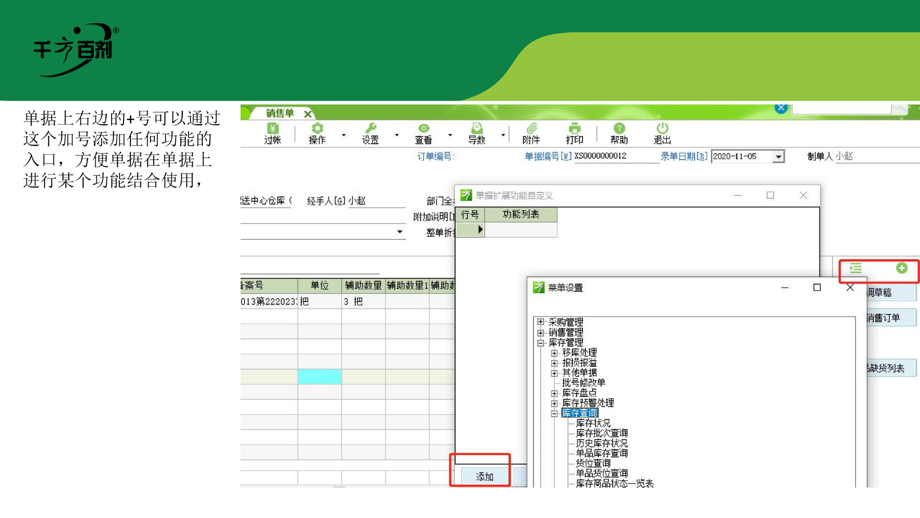This screenshot has height=518, width=920.
Task: Click the 添加 button
Action: (x=484, y=476)
